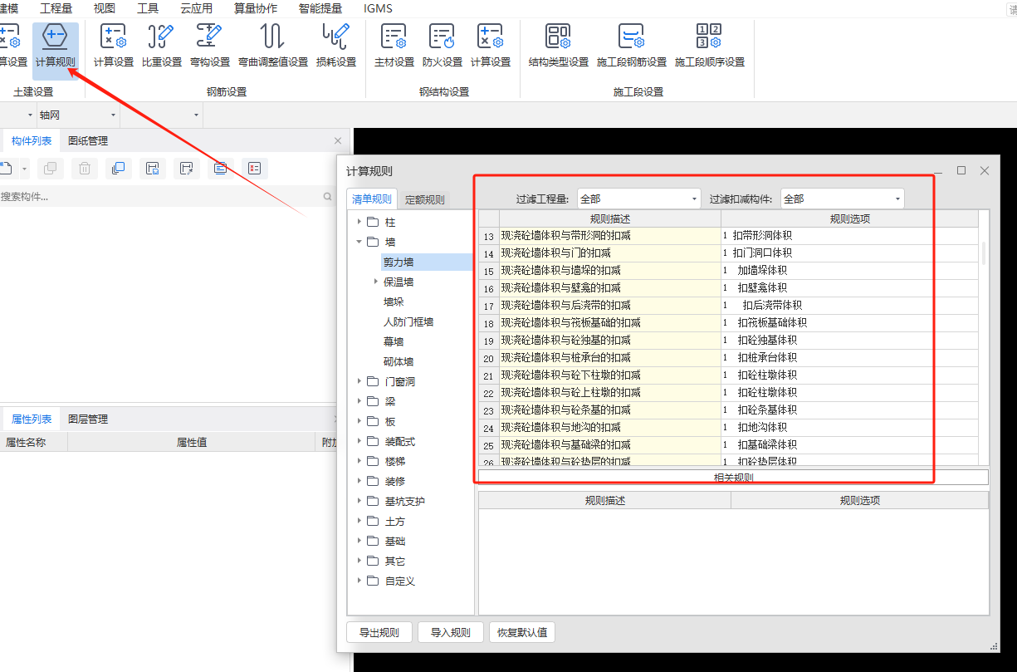Viewport: 1017px width, 672px height.
Task: Open the 比重设置 ribbon tool
Action: pyautogui.click(x=161, y=46)
